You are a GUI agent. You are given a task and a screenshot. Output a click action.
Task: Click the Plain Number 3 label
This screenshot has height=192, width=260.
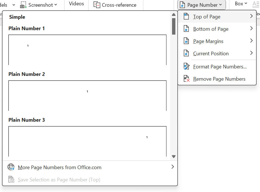coord(27,120)
